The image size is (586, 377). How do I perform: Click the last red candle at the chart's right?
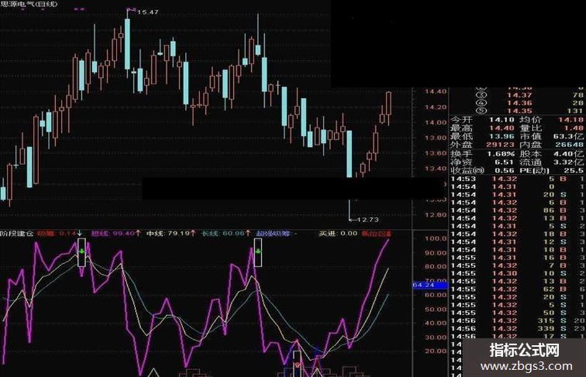click(389, 103)
